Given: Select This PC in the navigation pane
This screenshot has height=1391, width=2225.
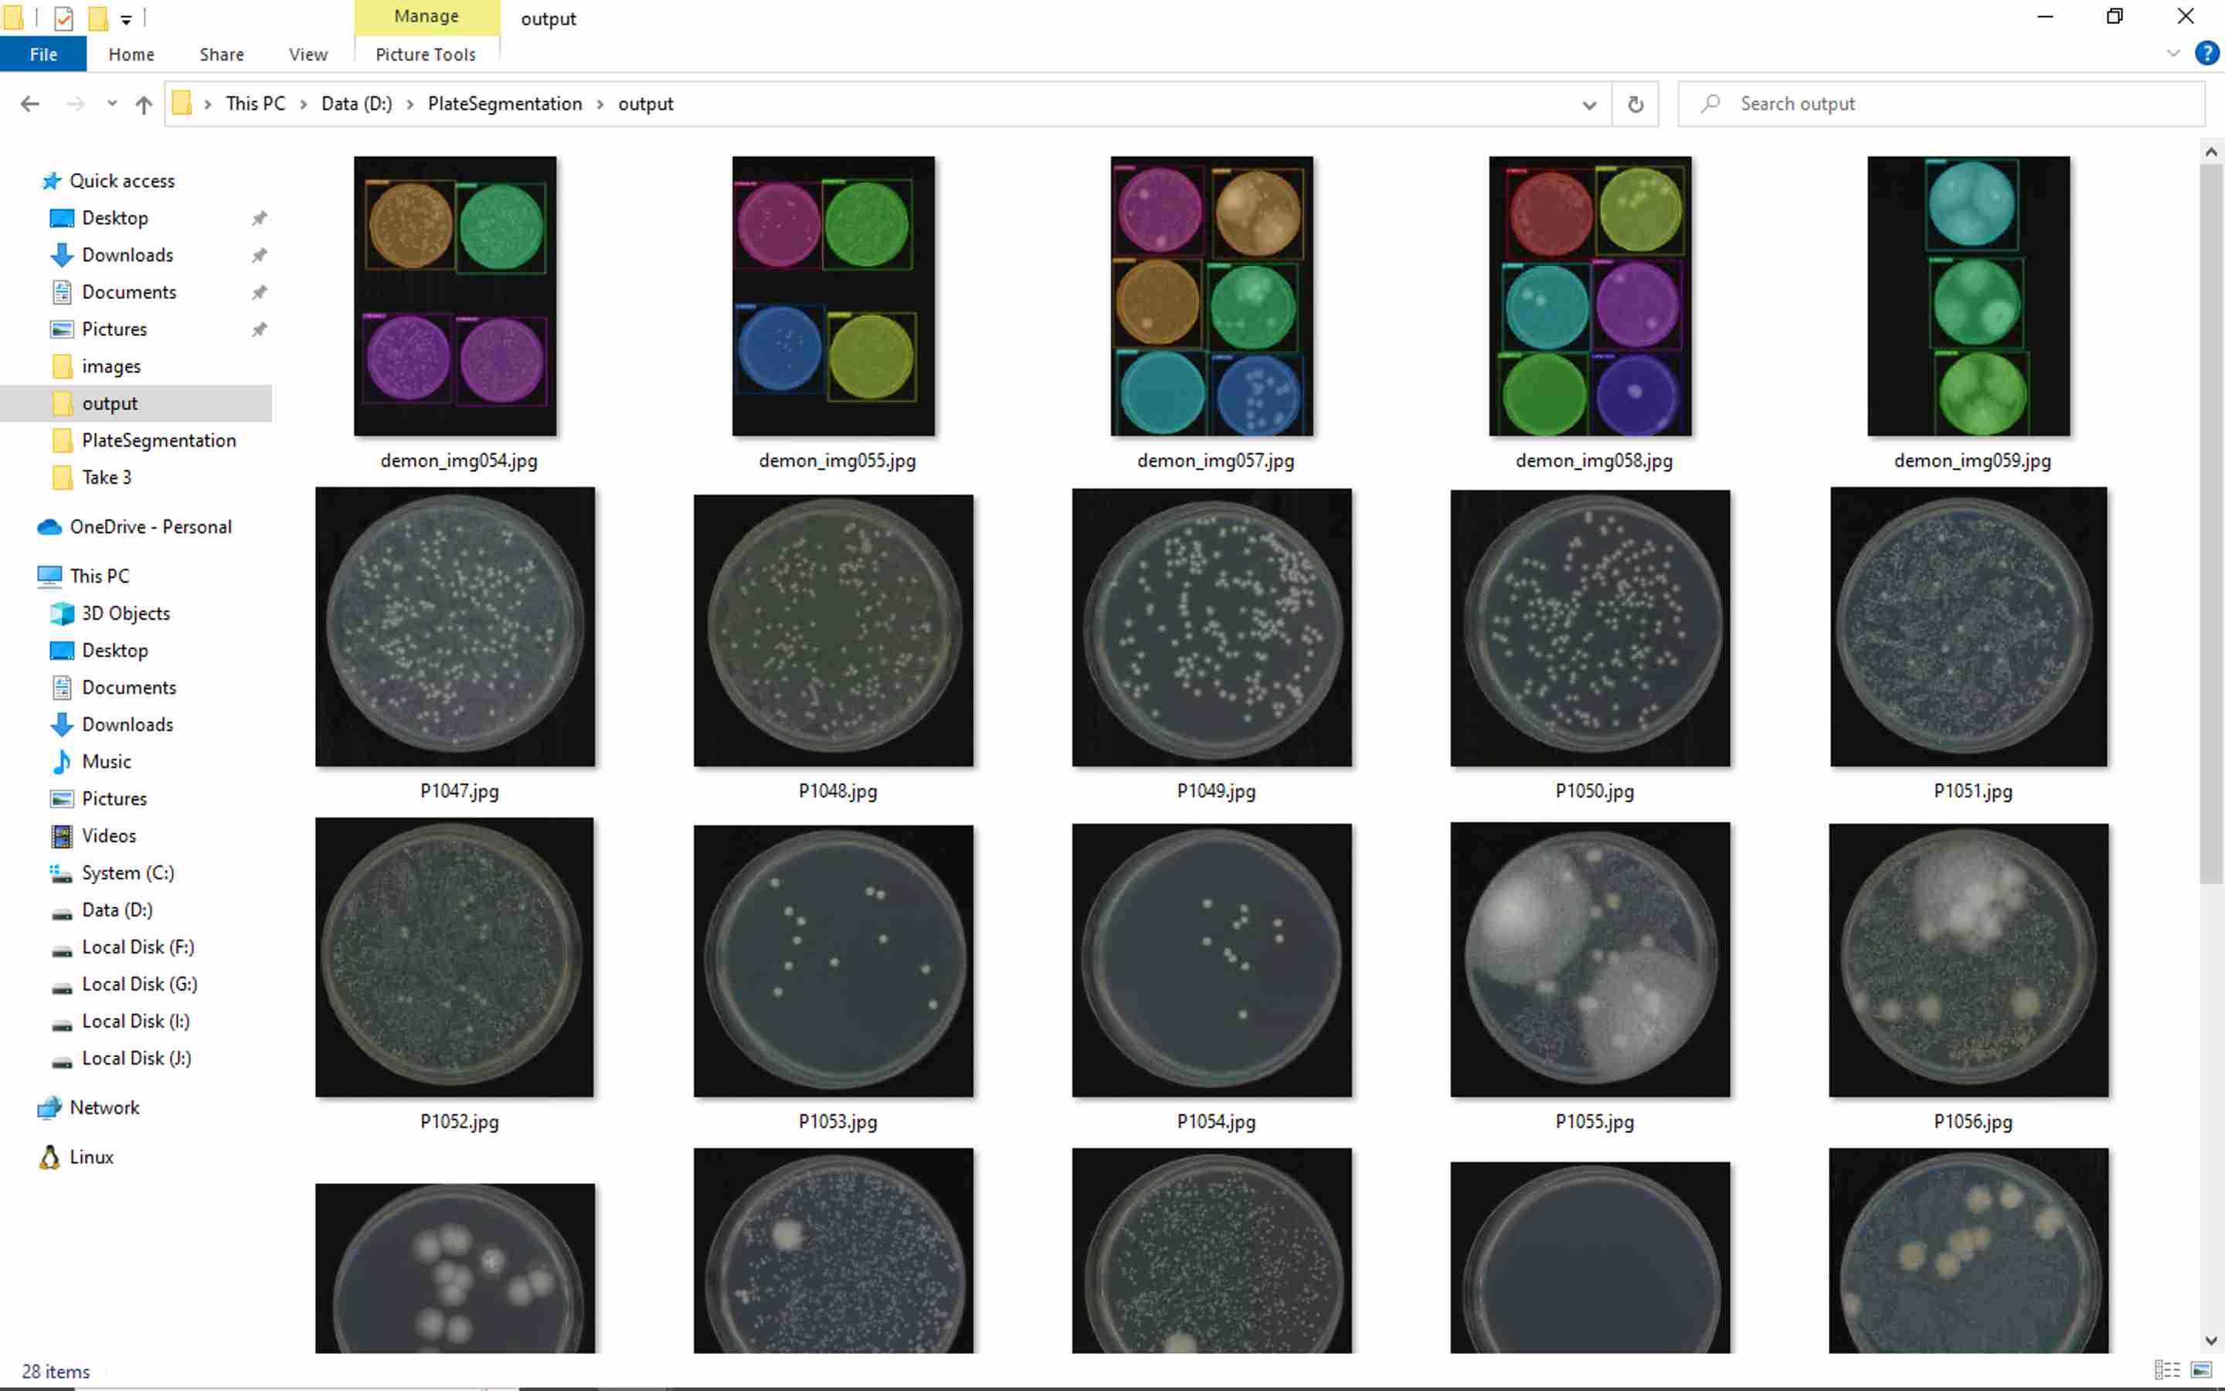Looking at the screenshot, I should point(100,576).
